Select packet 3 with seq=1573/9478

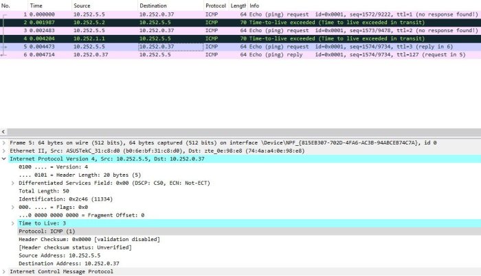tap(240, 31)
